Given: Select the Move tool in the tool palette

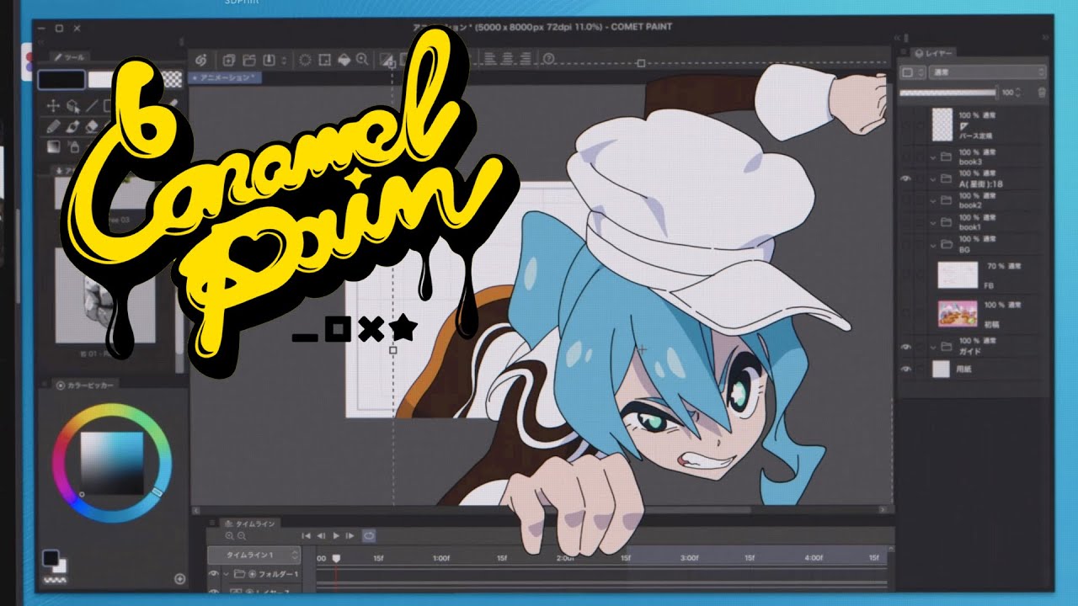Looking at the screenshot, I should click(52, 106).
